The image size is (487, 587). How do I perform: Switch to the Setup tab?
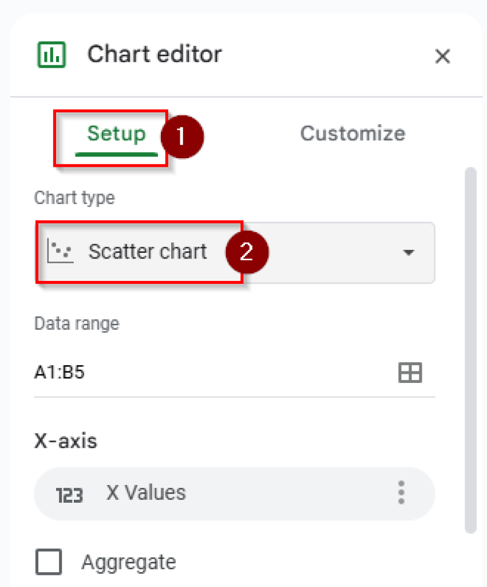click(x=116, y=134)
